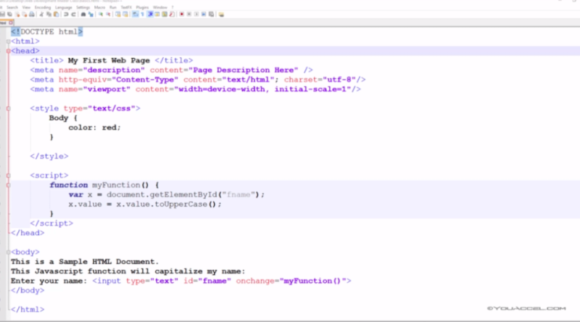The width and height of the screenshot is (580, 322).
Task: Open the Document Map panel icon
Action: (x=165, y=14)
